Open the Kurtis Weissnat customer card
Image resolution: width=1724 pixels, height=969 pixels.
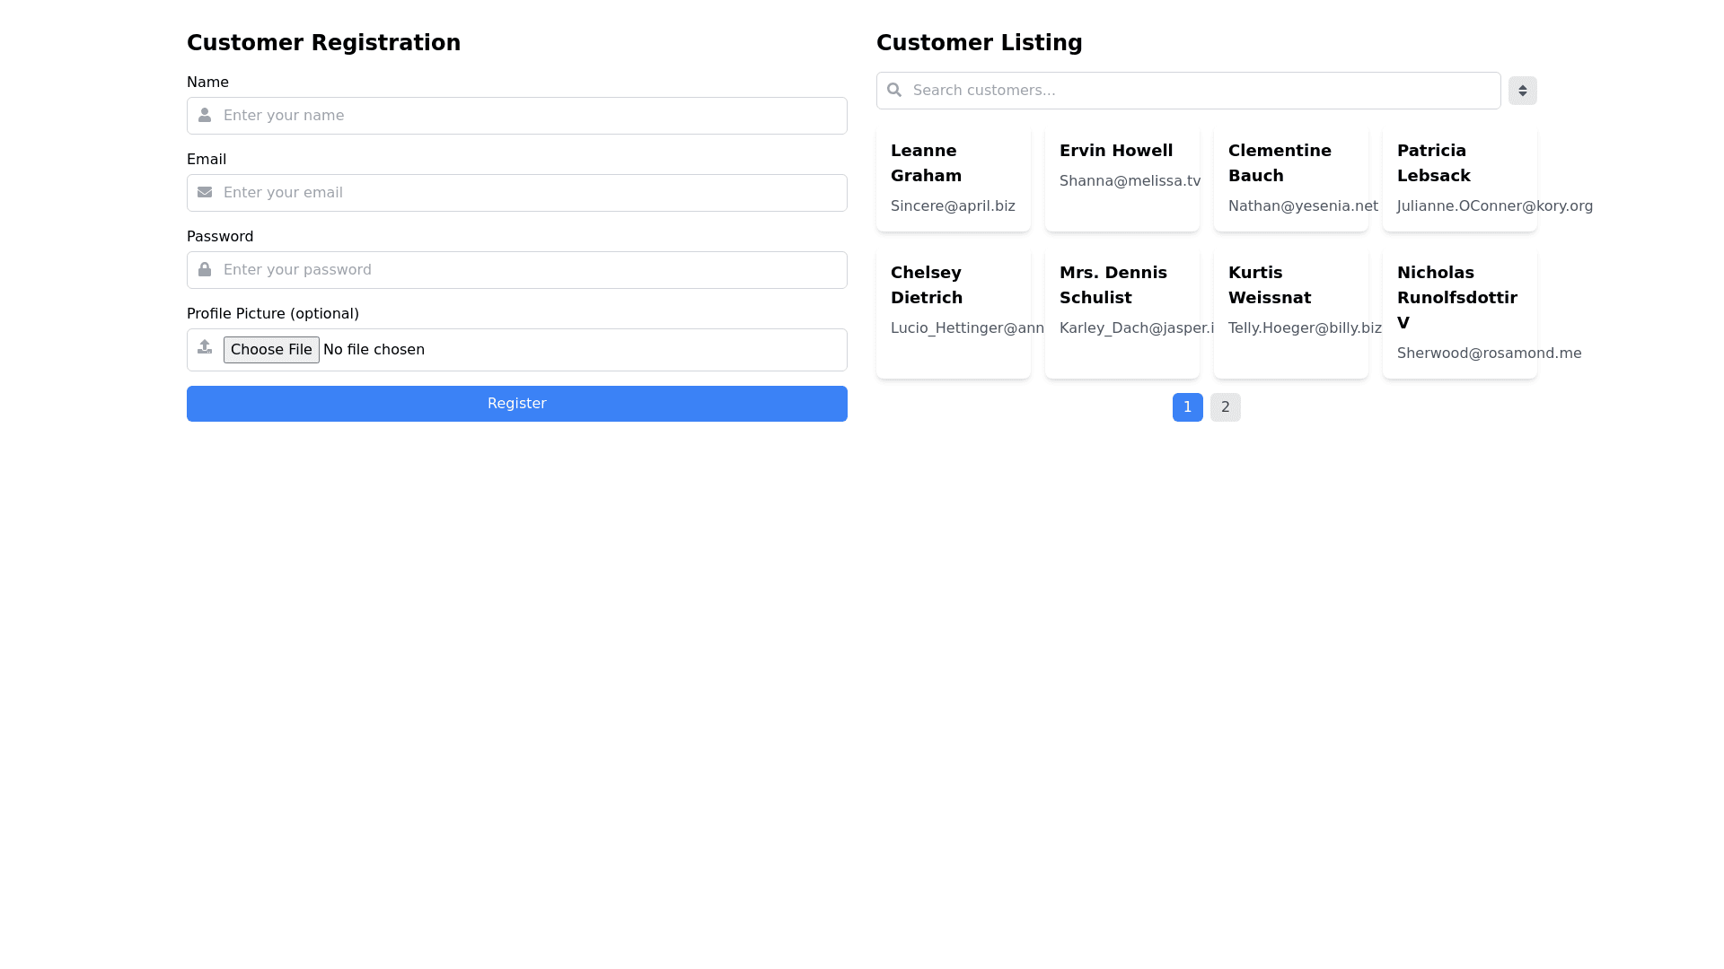1290,312
